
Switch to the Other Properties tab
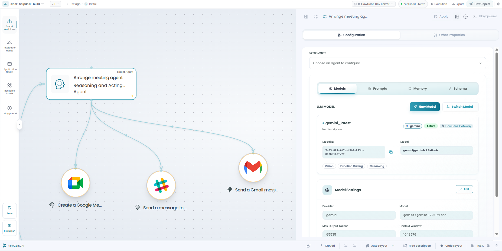pos(449,35)
